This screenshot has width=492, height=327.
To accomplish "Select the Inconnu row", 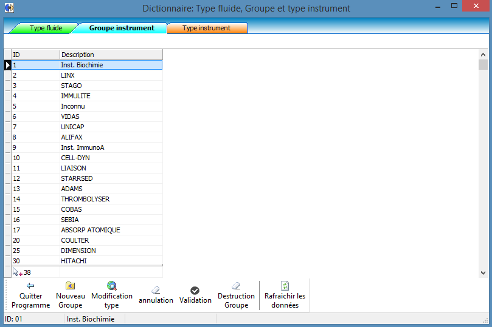I will pos(87,106).
